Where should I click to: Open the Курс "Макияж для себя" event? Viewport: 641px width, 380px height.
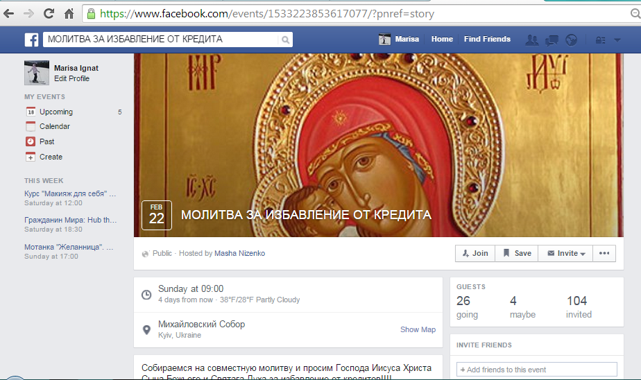(70, 193)
